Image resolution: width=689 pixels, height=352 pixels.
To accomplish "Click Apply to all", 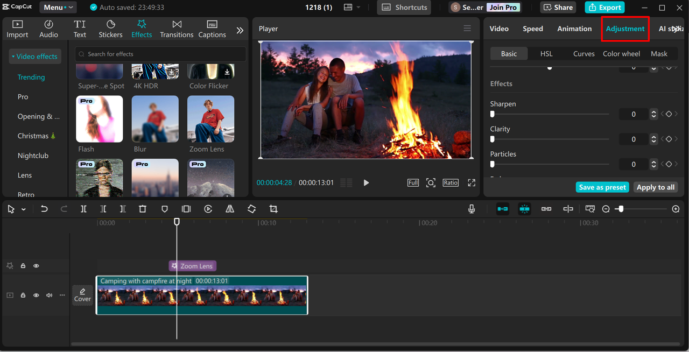I will 655,187.
